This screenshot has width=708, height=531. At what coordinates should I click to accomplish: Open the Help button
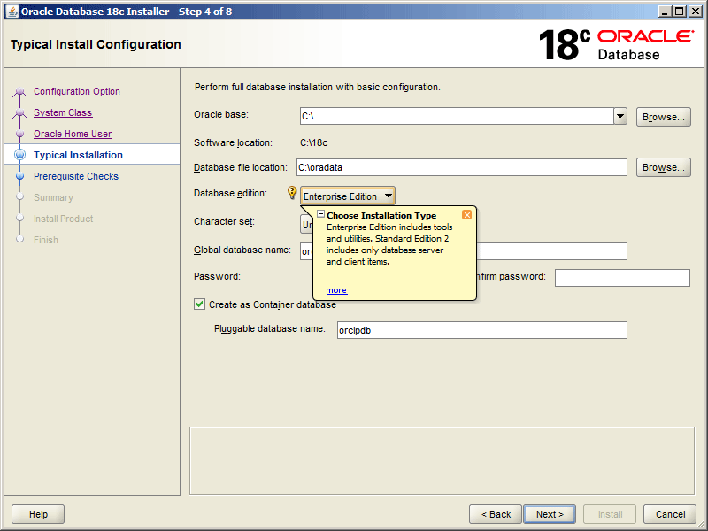click(x=38, y=514)
